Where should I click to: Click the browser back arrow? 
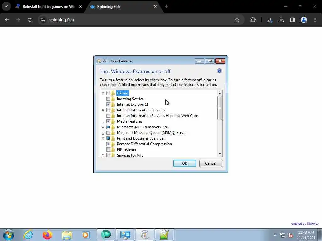[x=7, y=20]
